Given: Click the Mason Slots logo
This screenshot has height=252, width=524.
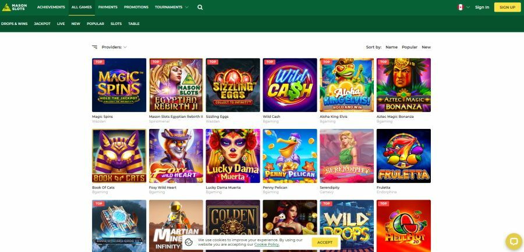Looking at the screenshot, I should click(x=15, y=7).
